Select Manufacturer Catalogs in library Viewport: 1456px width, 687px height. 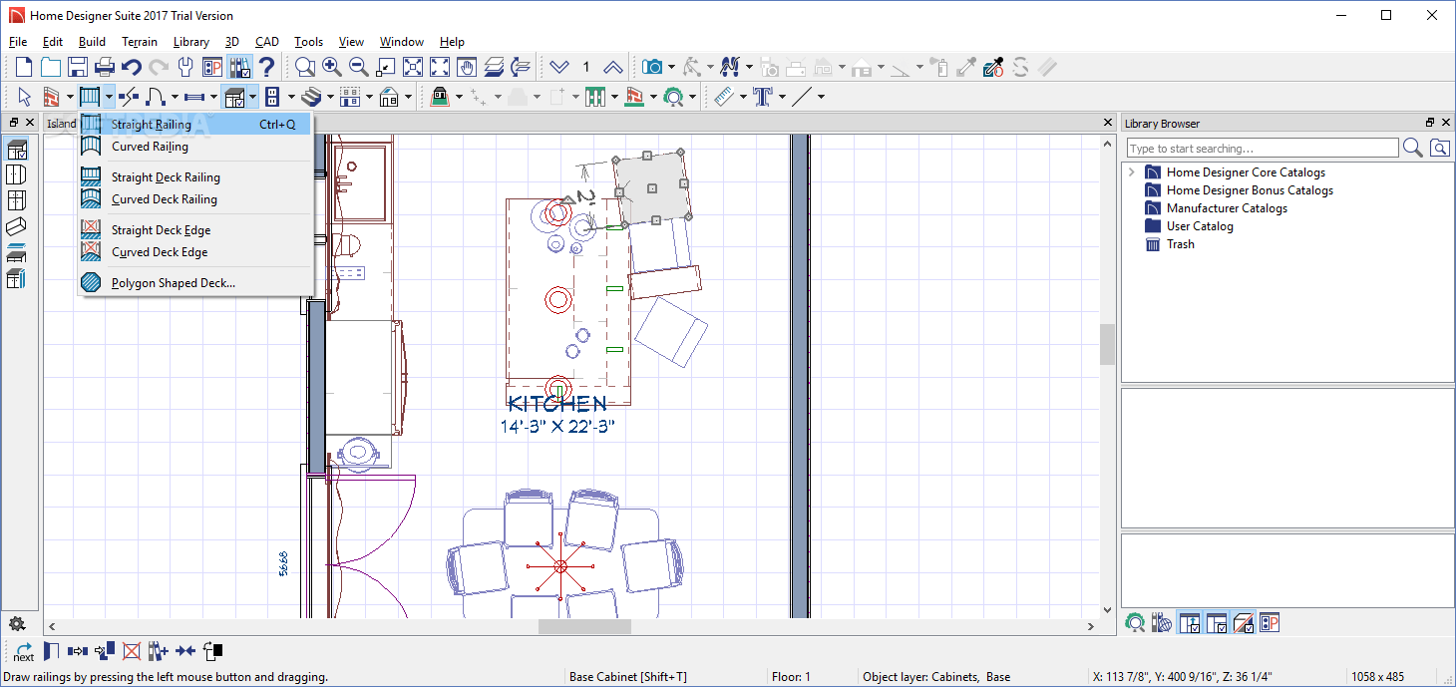tap(1227, 208)
